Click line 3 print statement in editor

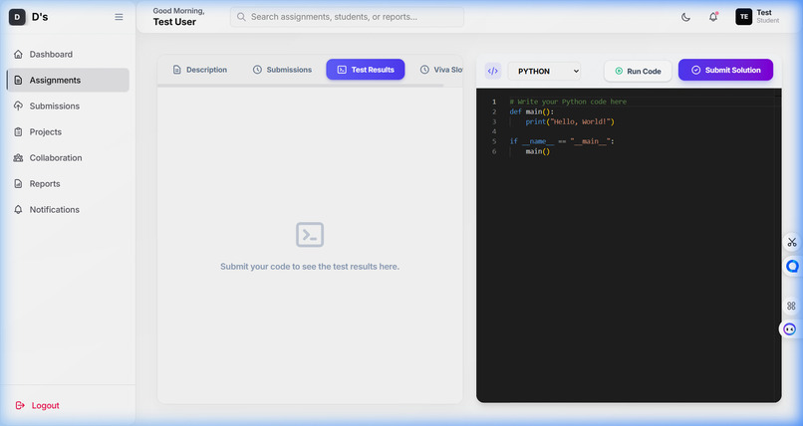point(570,121)
